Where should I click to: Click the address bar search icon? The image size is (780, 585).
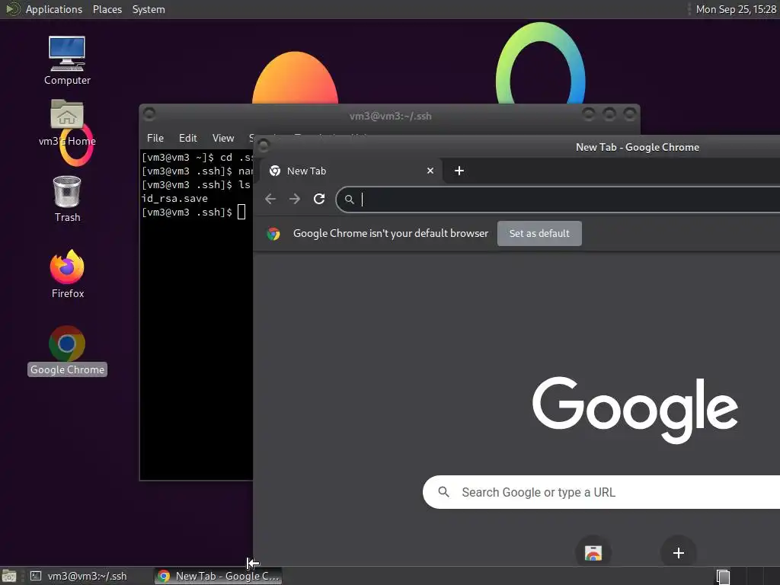click(350, 200)
